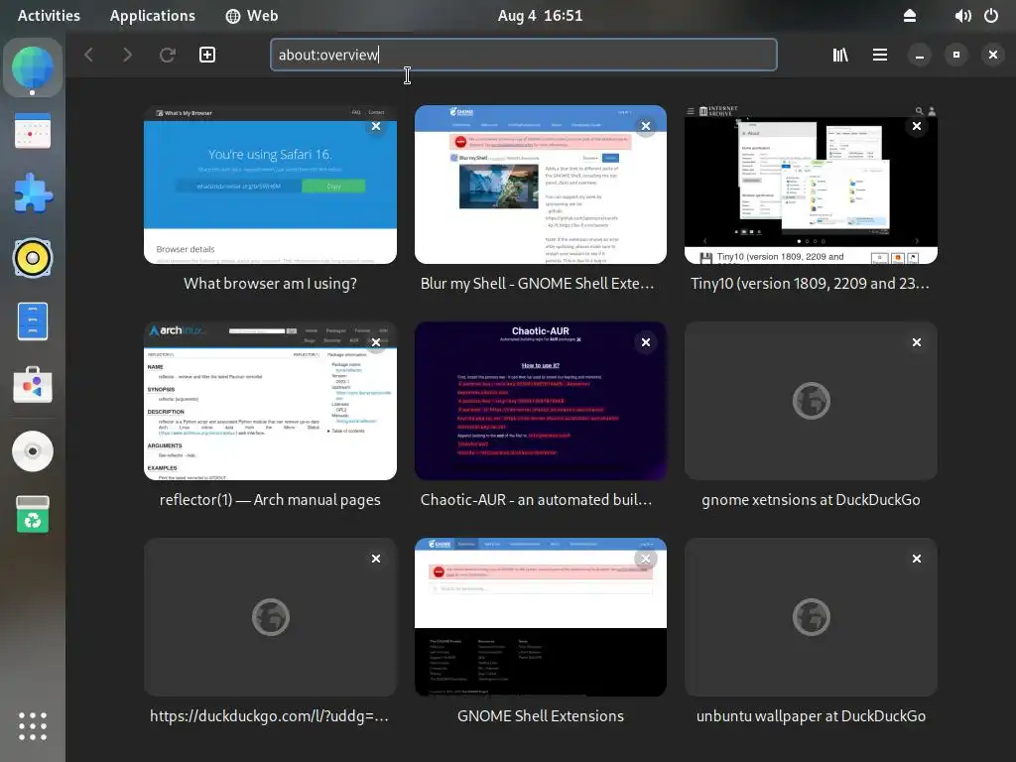Open the power menu icon
This screenshot has width=1016, height=762.
(991, 16)
